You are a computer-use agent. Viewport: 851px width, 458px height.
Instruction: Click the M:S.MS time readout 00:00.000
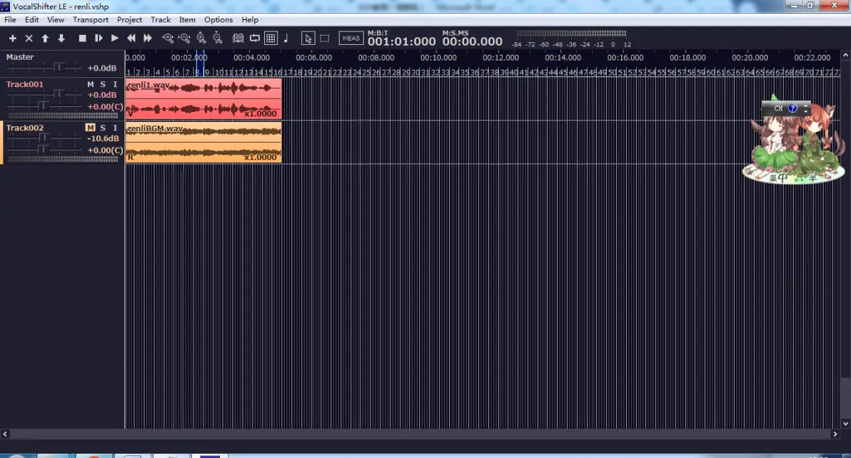coord(472,41)
